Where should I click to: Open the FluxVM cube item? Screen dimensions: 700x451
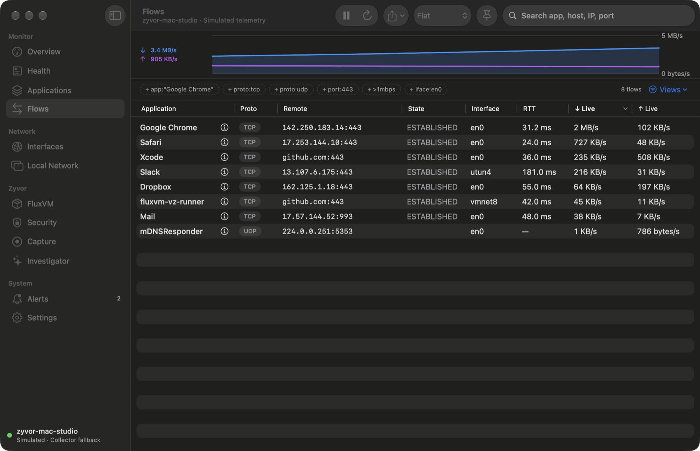(65, 204)
